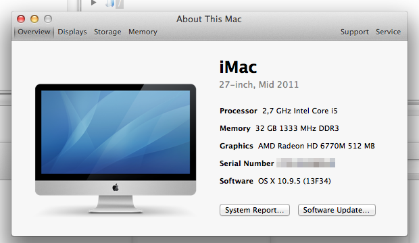
Task: Click the '2,7 GHz Intel Core i5' value
Action: [300, 111]
